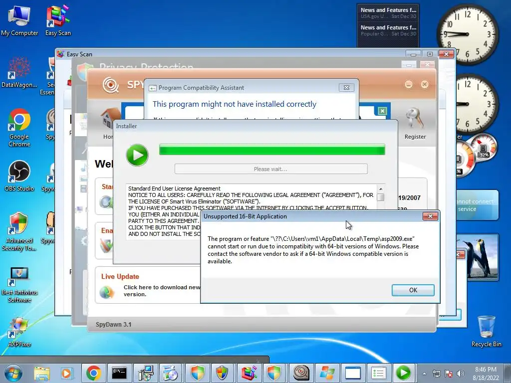
Task: Open Google Chrome desktop shortcut
Action: 19,128
